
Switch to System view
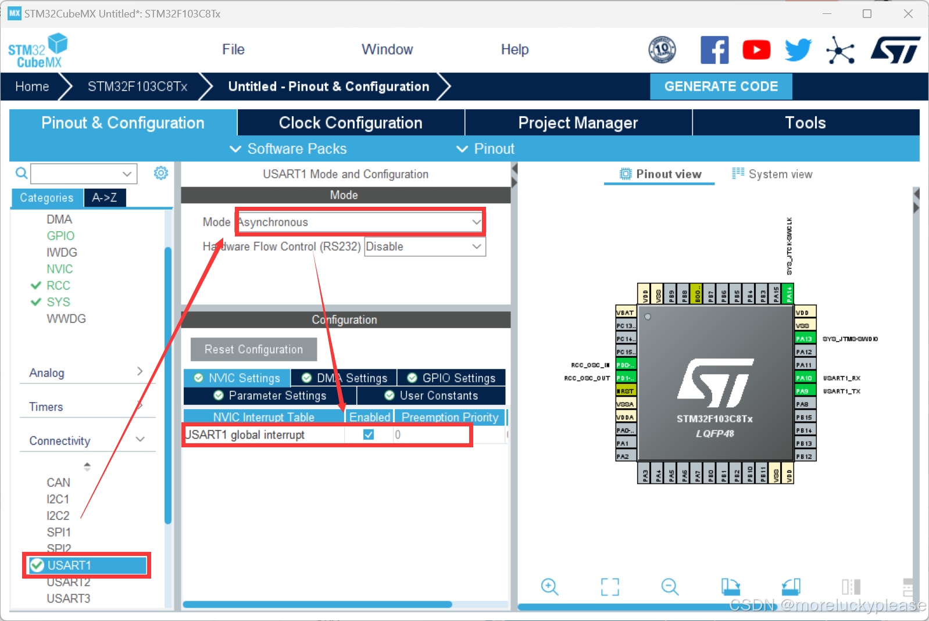[773, 174]
